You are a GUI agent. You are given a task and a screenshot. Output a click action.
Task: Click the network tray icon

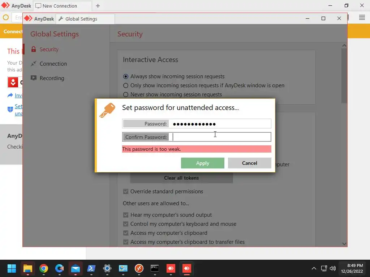tap(324, 268)
